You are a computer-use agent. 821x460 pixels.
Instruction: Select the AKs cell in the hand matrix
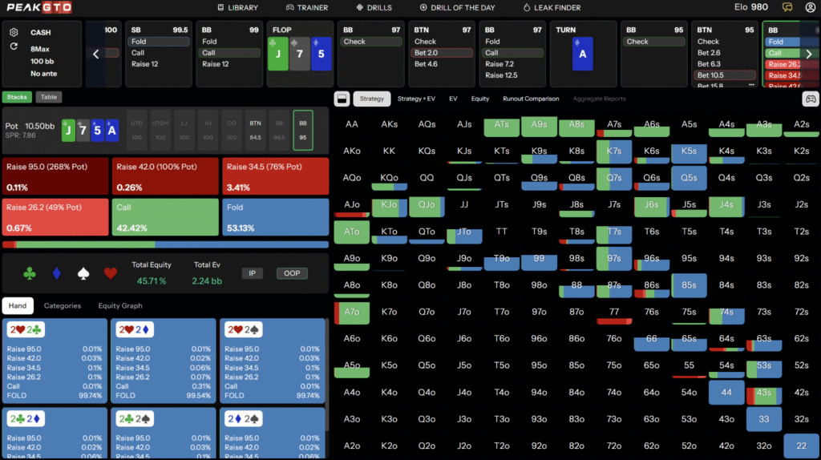click(389, 125)
